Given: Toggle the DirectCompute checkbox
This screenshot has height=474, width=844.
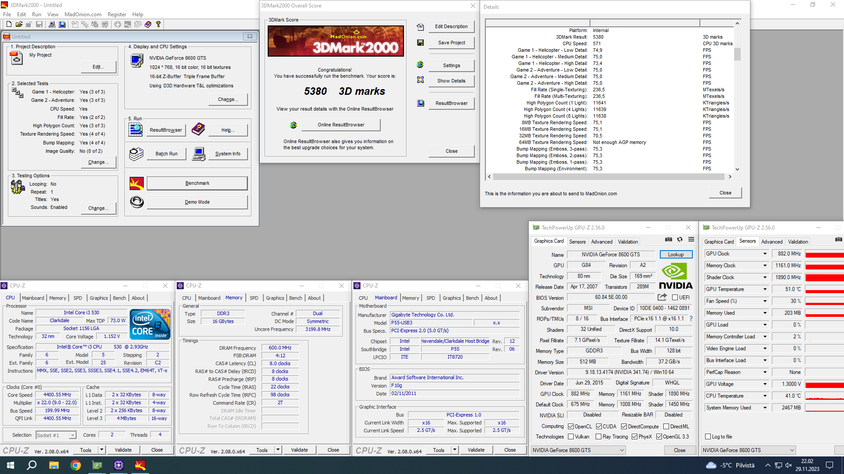Looking at the screenshot, I should (x=624, y=427).
